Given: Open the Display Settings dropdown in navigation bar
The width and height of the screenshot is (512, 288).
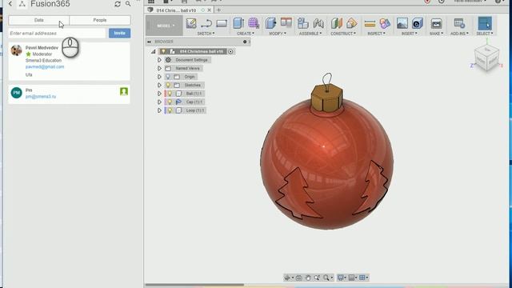Looking at the screenshot, I should (x=342, y=278).
